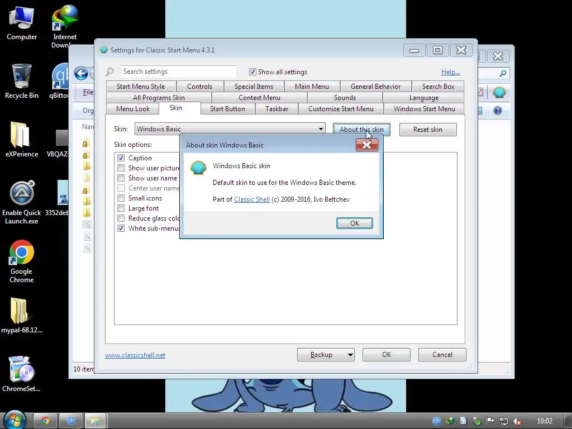
Task: Switch to qBittorrent taskbar button
Action: (71, 421)
